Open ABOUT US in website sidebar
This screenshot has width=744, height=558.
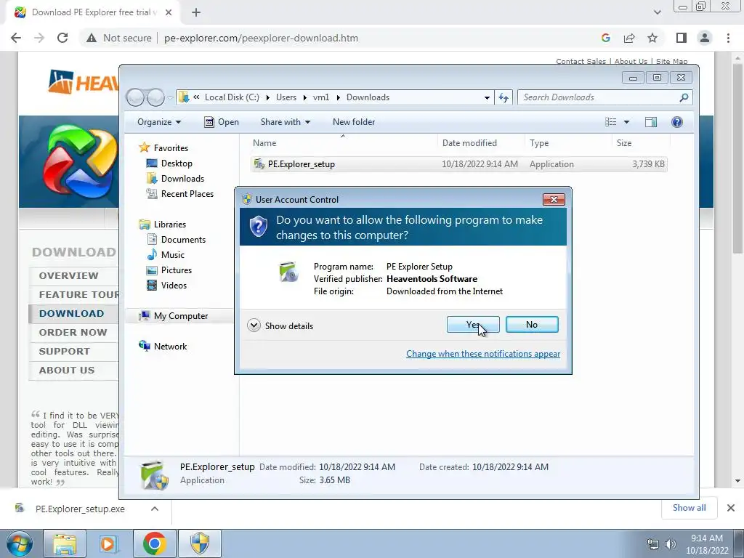[66, 370]
